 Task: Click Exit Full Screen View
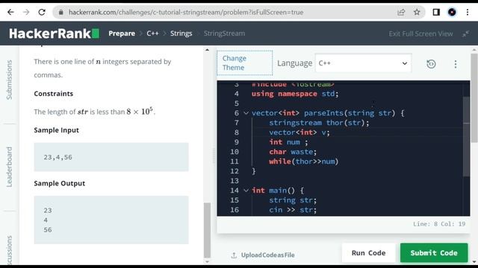[x=420, y=33]
